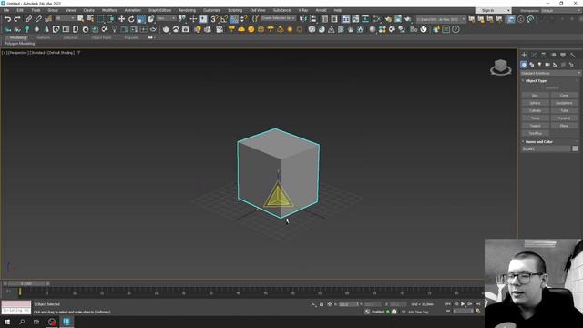
Task: Select the Shapes category icon
Action: coord(532,65)
